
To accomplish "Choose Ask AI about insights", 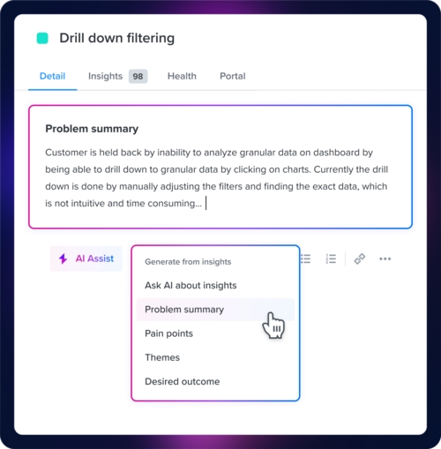I will (x=191, y=286).
